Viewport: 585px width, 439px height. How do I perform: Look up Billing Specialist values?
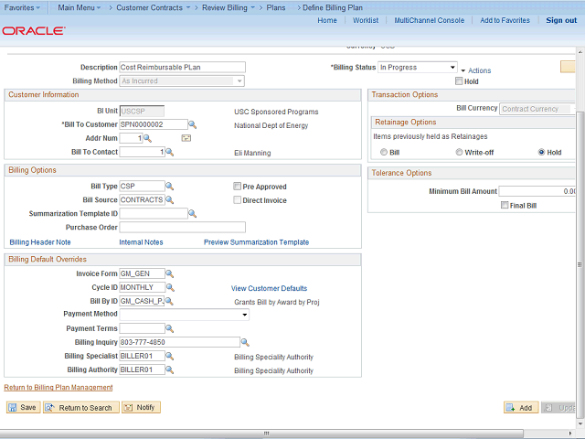pyautogui.click(x=170, y=357)
